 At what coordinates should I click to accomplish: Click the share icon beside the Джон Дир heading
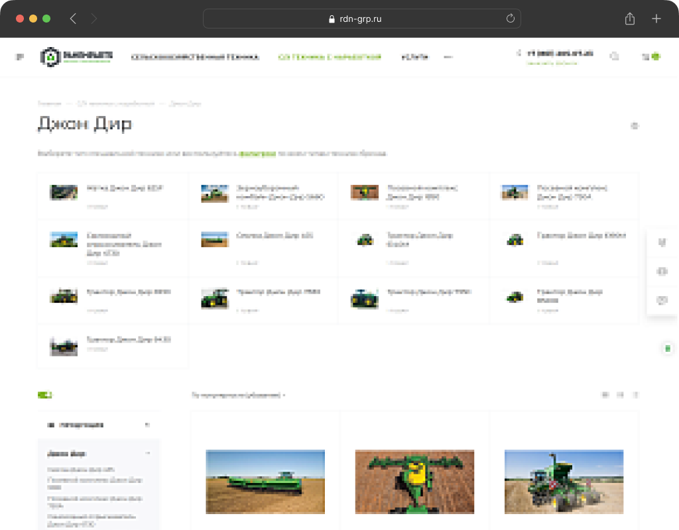coord(635,125)
